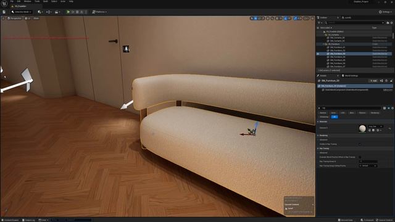The image size is (395, 222).
Task: Open the cinematics clapper dropdown
Action: [57, 12]
